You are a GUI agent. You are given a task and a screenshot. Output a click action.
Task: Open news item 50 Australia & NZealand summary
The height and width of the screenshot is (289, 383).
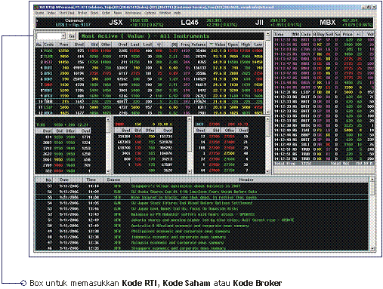[x=202, y=226]
